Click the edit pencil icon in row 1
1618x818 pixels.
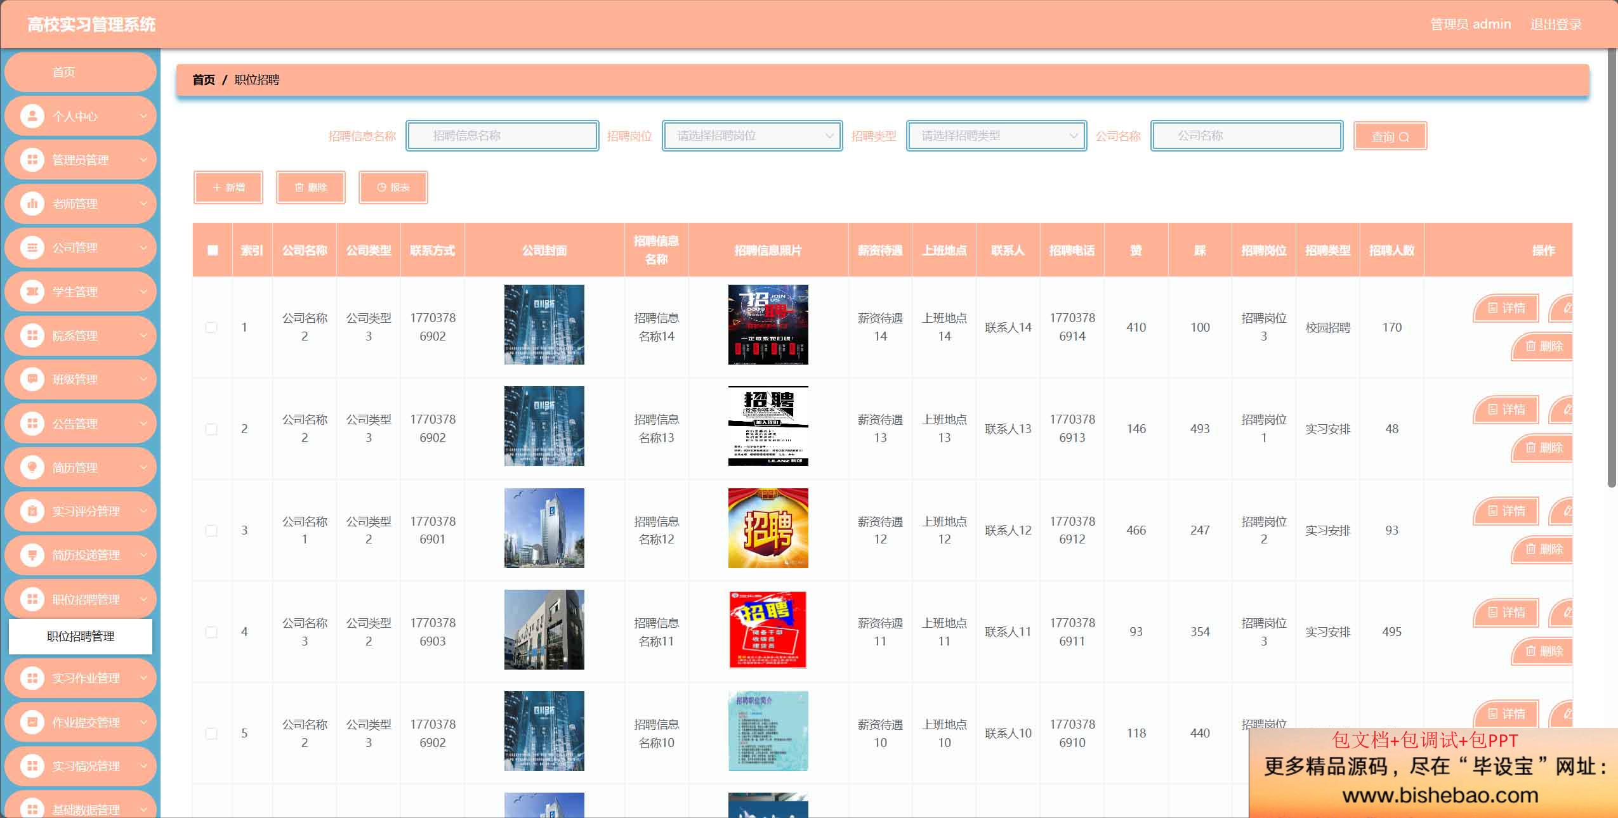pyautogui.click(x=1567, y=308)
